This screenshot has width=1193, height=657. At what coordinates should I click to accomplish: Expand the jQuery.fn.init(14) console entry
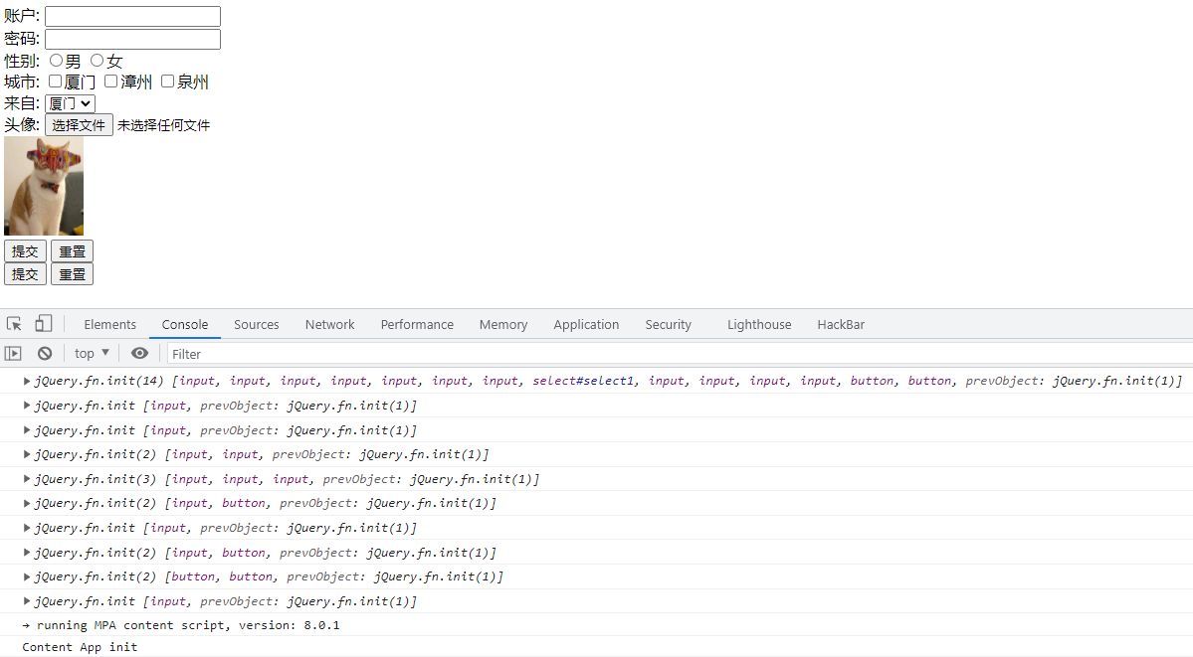(x=27, y=381)
